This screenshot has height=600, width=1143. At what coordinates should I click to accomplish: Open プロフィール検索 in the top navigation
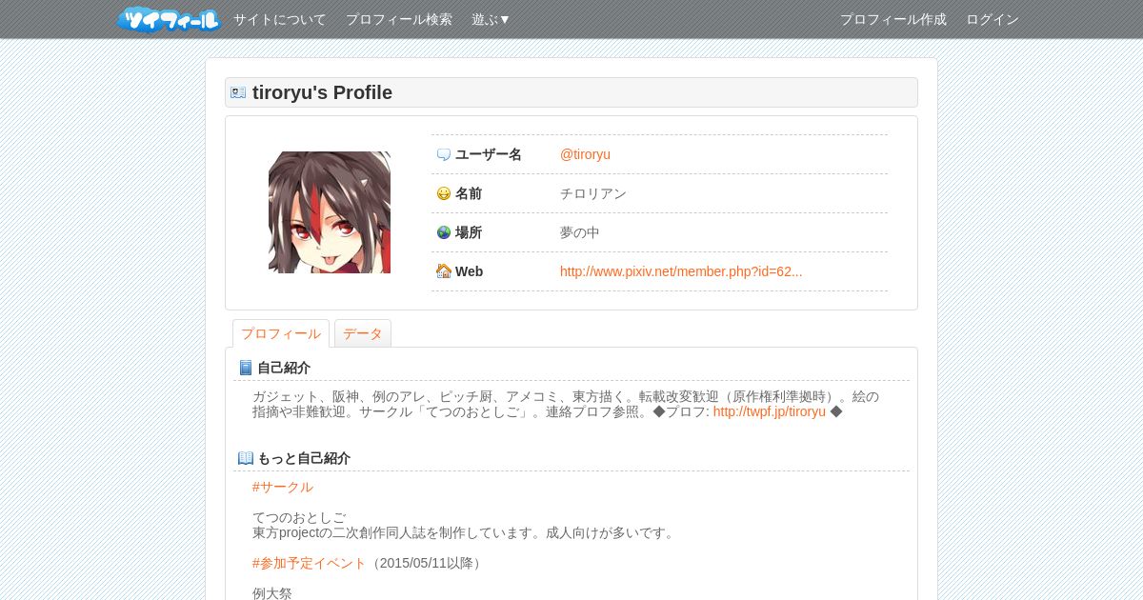[399, 19]
